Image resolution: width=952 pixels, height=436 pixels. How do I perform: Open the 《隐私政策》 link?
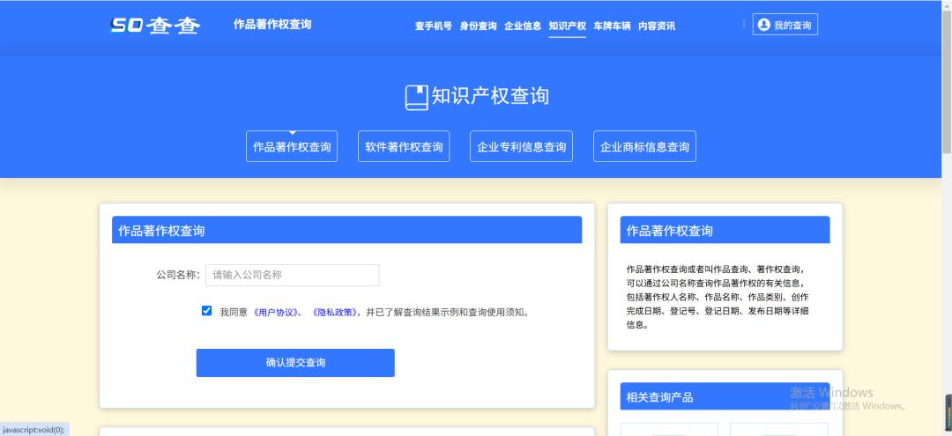point(334,312)
